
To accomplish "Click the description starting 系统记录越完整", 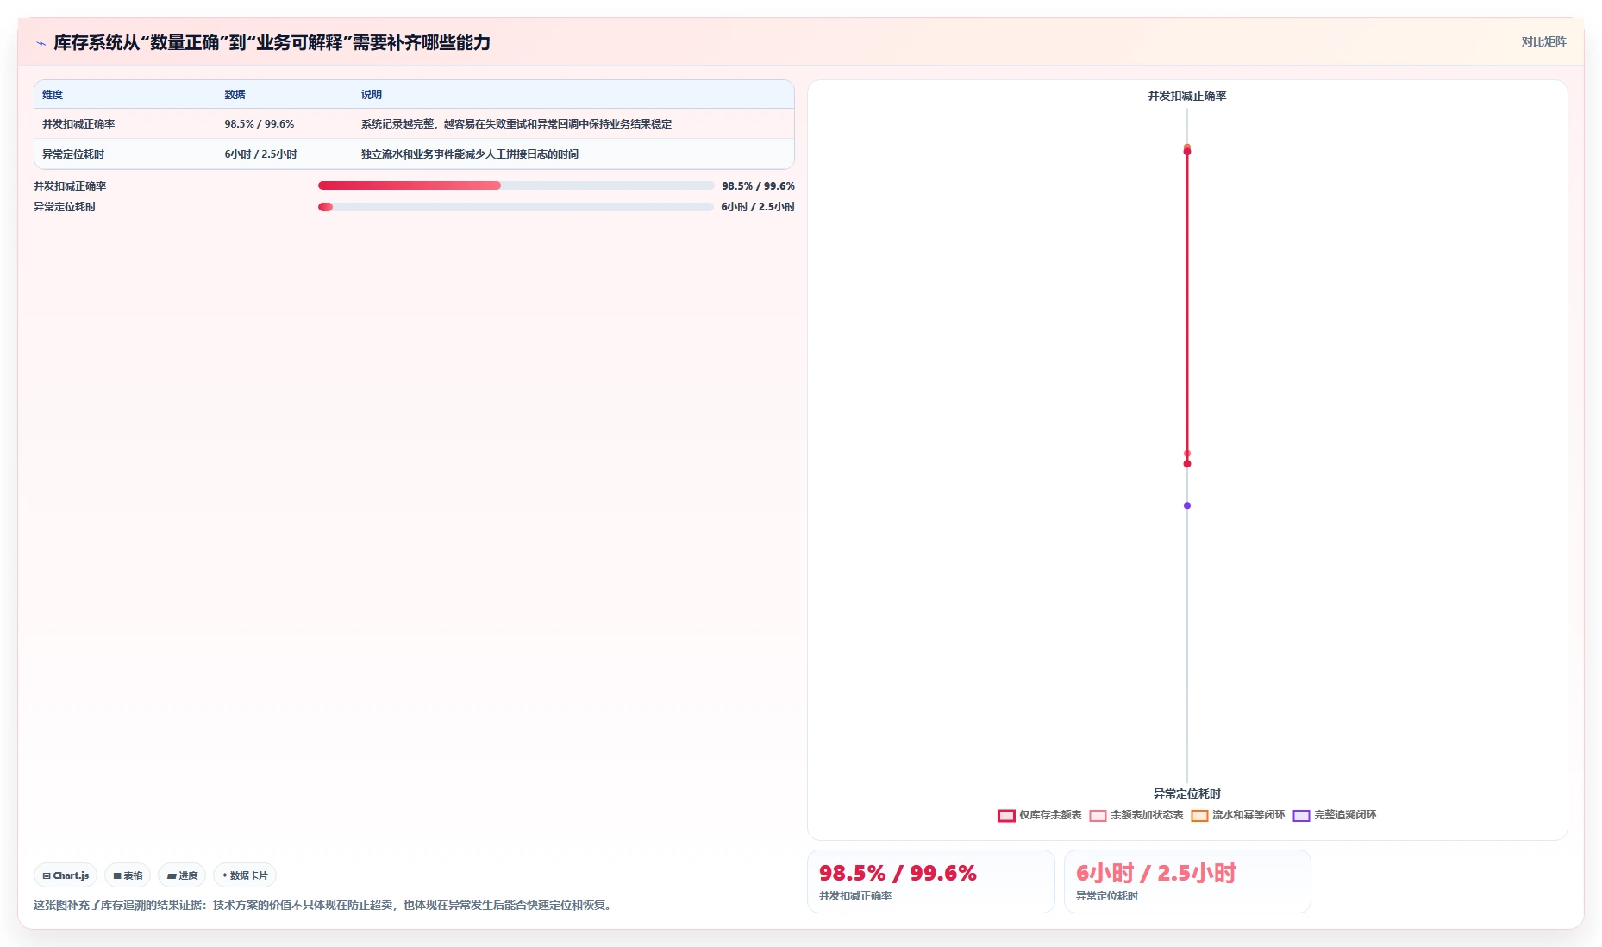I will click(x=516, y=124).
